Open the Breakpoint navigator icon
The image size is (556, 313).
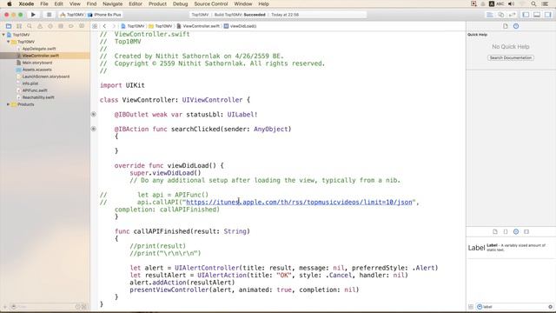71,26
